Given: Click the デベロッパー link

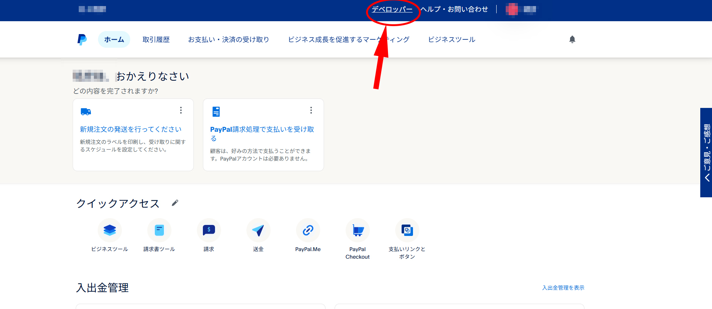Looking at the screenshot, I should pos(392,9).
